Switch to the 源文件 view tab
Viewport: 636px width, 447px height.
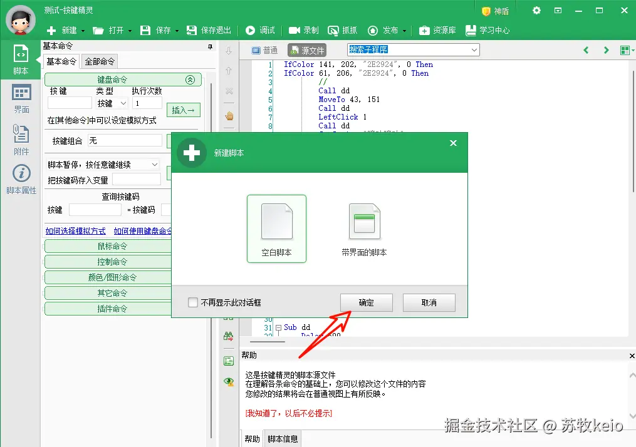coord(307,50)
